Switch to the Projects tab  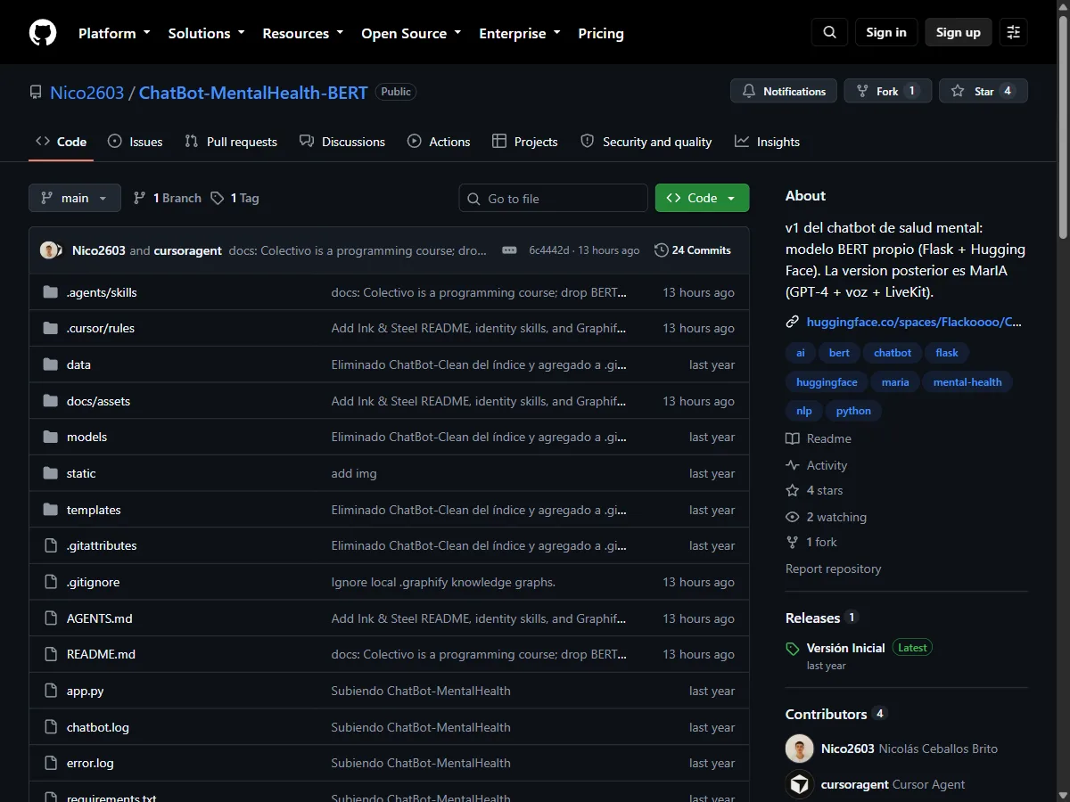pos(525,142)
